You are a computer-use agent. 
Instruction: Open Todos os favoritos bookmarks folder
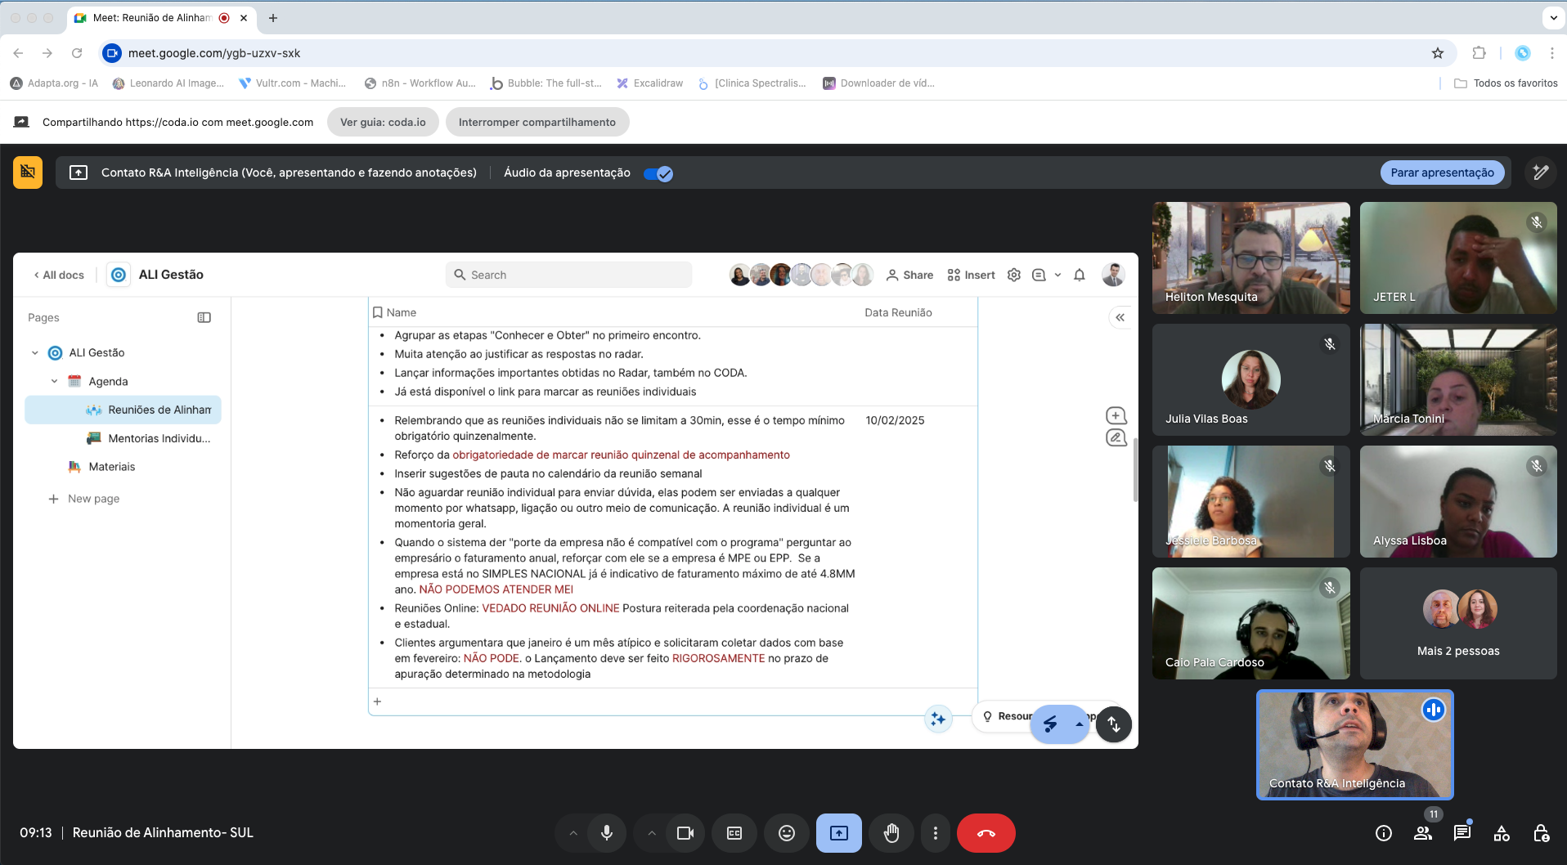pyautogui.click(x=1506, y=83)
